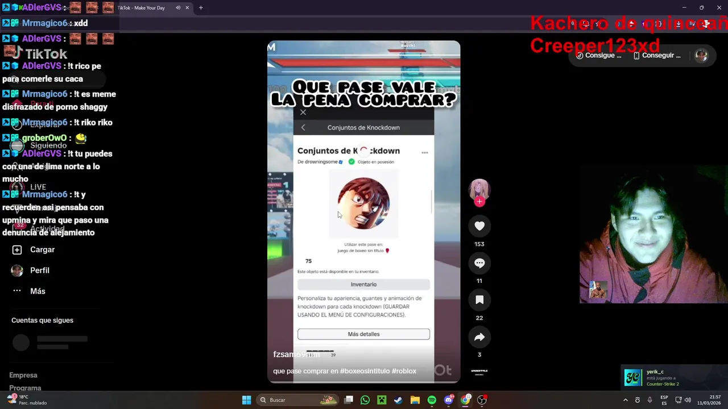This screenshot has width=728, height=409.
Task: Switch to Chrome on the taskbar
Action: coord(465,400)
